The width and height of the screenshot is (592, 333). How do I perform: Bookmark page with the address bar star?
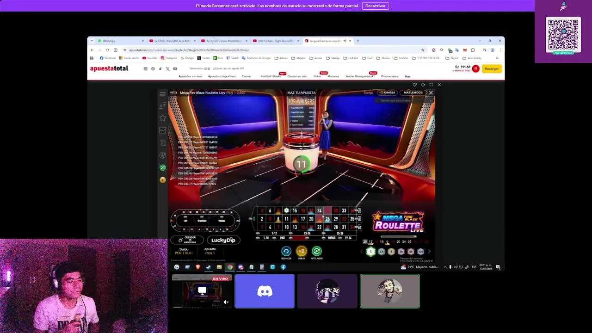pos(422,50)
